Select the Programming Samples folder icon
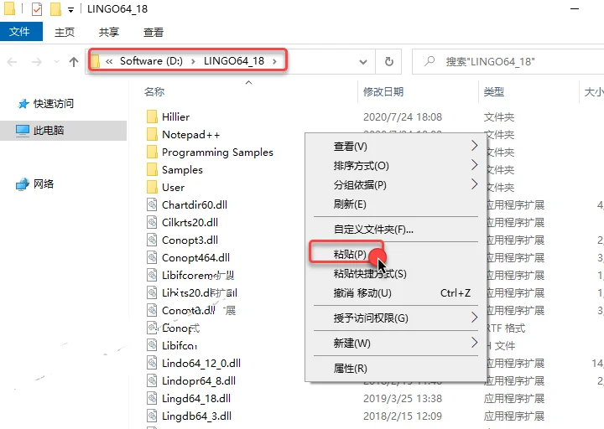This screenshot has height=429, width=604. (152, 152)
